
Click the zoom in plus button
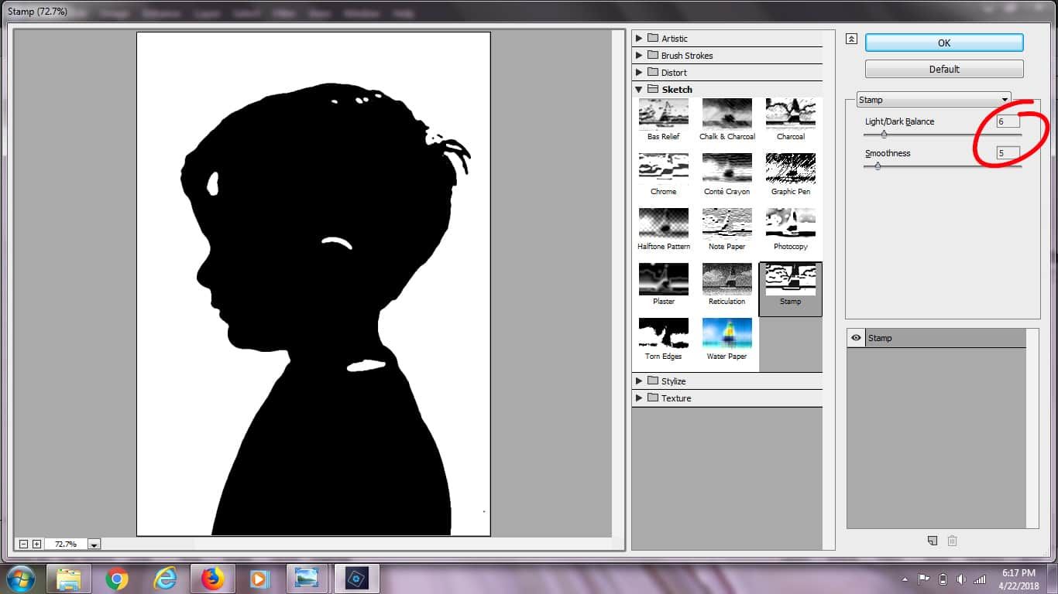coord(36,544)
